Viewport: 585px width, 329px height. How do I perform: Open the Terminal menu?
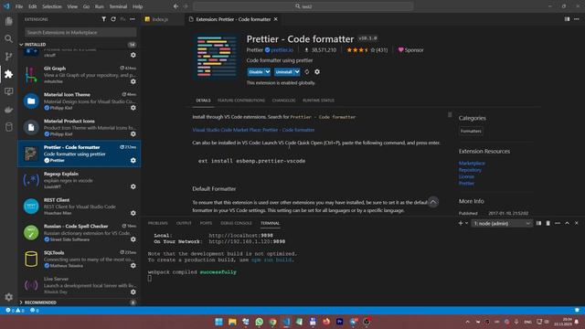coord(118,6)
